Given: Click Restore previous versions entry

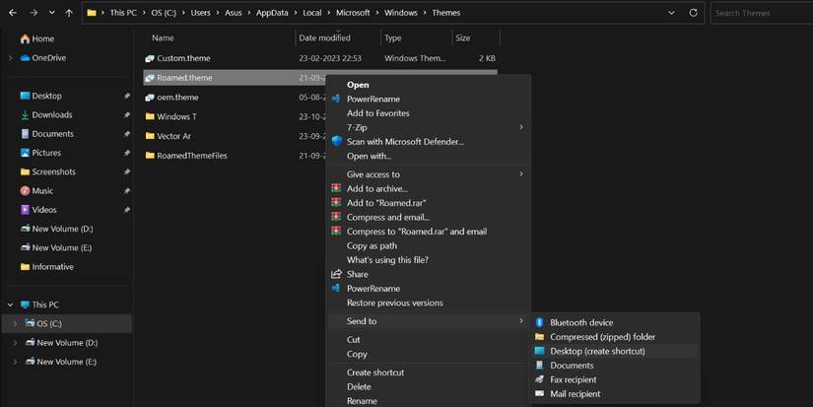Looking at the screenshot, I should (x=394, y=303).
